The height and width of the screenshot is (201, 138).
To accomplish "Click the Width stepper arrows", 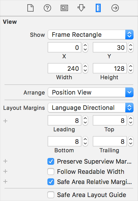I will (85, 68).
